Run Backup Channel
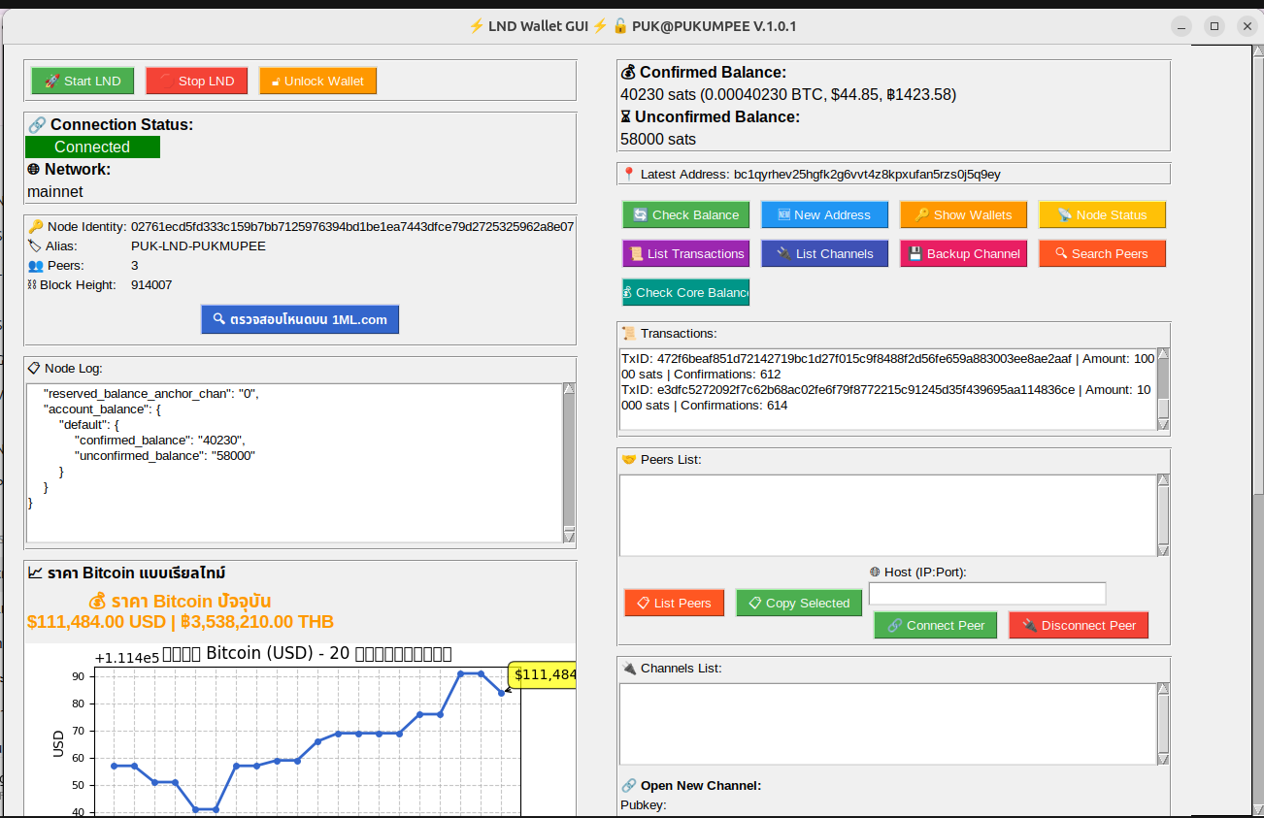This screenshot has width=1264, height=818. pos(963,253)
